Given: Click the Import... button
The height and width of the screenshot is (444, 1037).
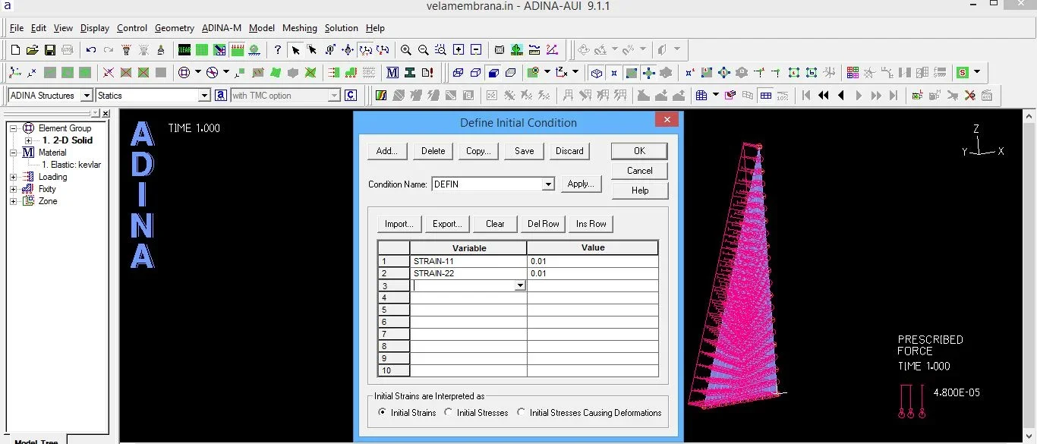Looking at the screenshot, I should (x=399, y=224).
